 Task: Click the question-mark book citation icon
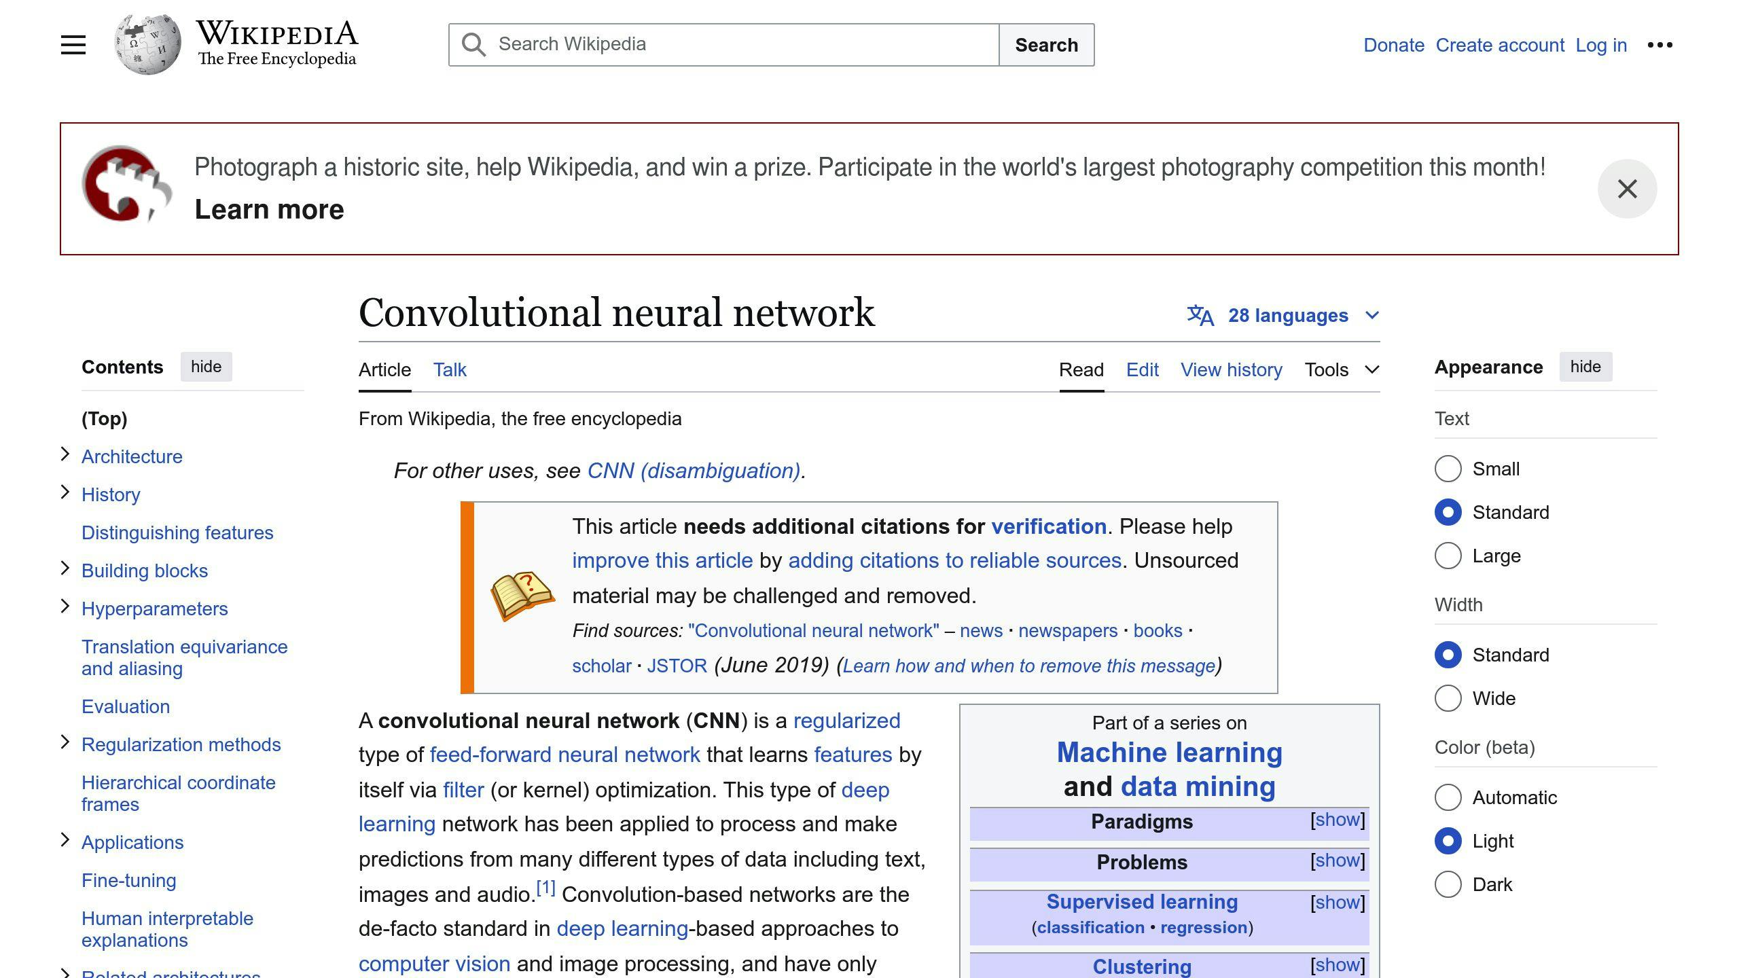(522, 596)
